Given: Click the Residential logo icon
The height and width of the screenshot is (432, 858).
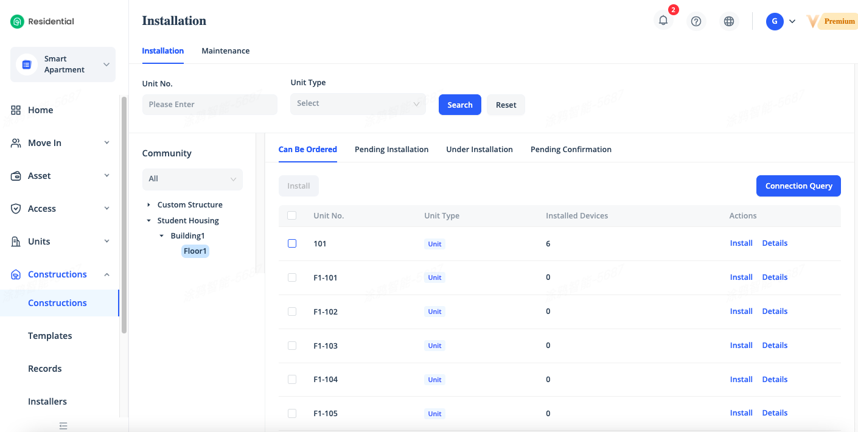Looking at the screenshot, I should coord(17,21).
